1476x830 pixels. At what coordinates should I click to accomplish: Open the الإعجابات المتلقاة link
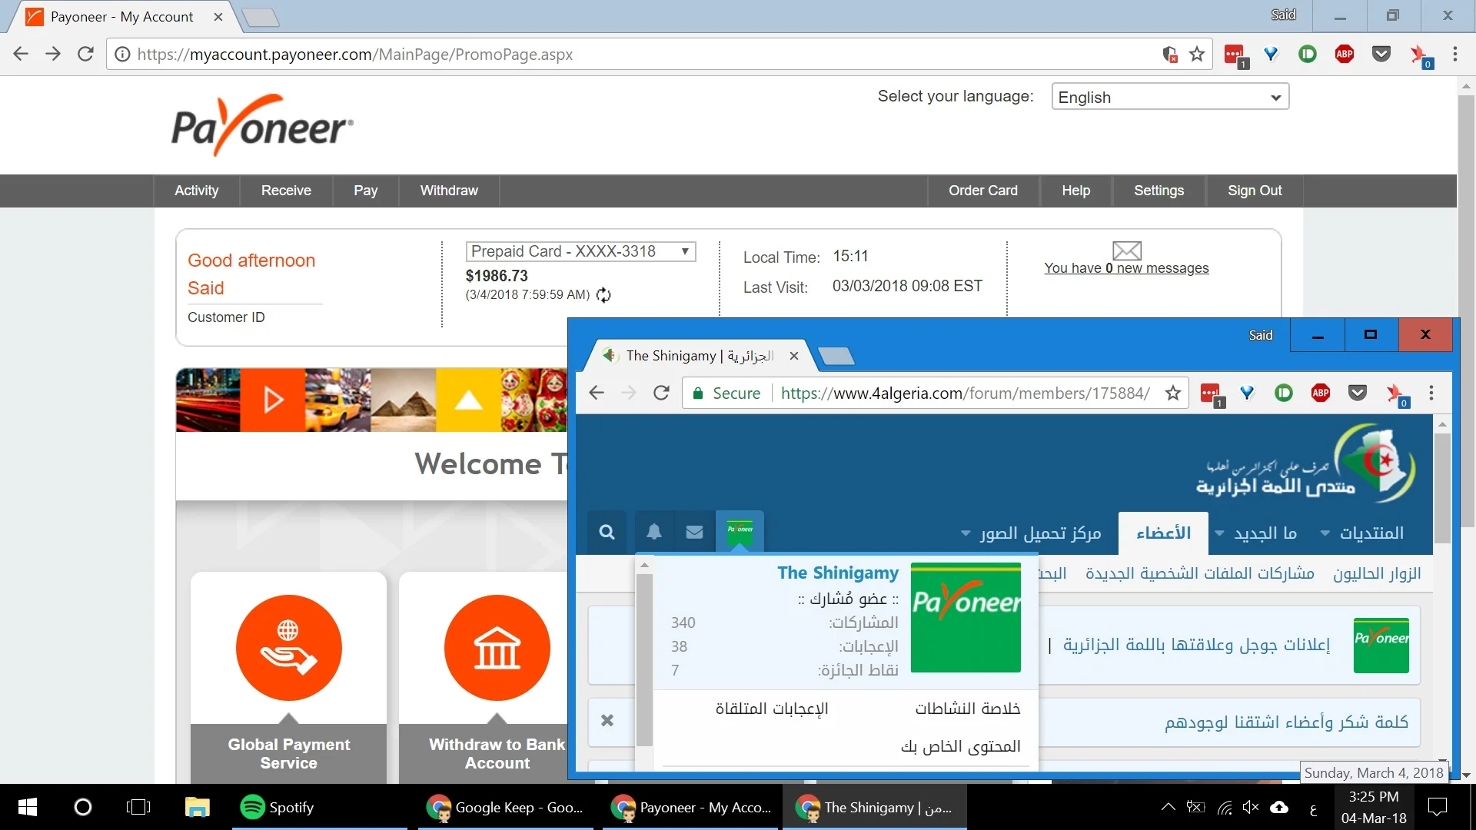pyautogui.click(x=772, y=709)
